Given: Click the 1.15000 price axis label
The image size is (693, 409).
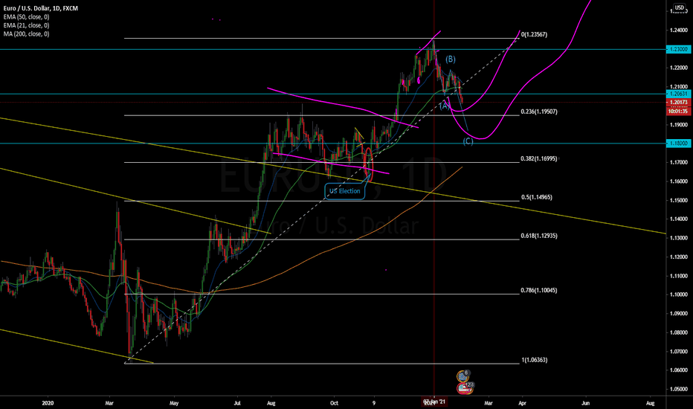Looking at the screenshot, I should (678, 200).
